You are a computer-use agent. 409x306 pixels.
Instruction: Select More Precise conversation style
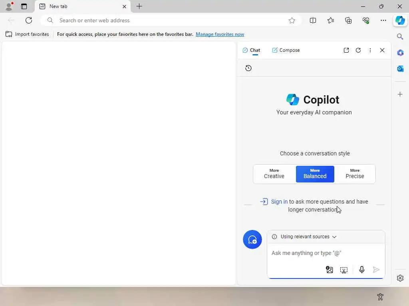(355, 174)
